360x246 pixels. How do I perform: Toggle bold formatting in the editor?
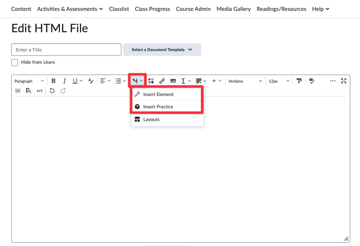pyautogui.click(x=54, y=81)
